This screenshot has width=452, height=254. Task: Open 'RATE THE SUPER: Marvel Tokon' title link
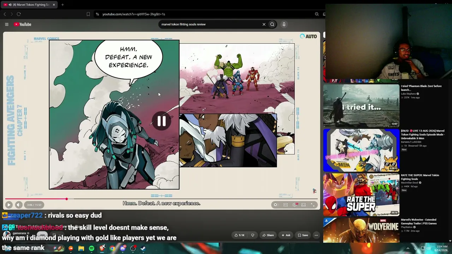420,177
